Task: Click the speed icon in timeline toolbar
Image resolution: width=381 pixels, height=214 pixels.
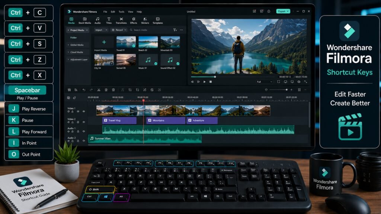Action: (152, 90)
